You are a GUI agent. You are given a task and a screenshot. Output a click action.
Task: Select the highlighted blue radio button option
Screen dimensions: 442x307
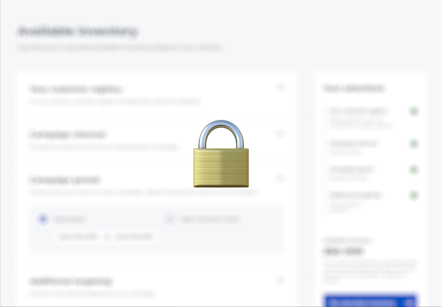(43, 219)
